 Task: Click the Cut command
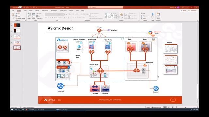click(18, 14)
